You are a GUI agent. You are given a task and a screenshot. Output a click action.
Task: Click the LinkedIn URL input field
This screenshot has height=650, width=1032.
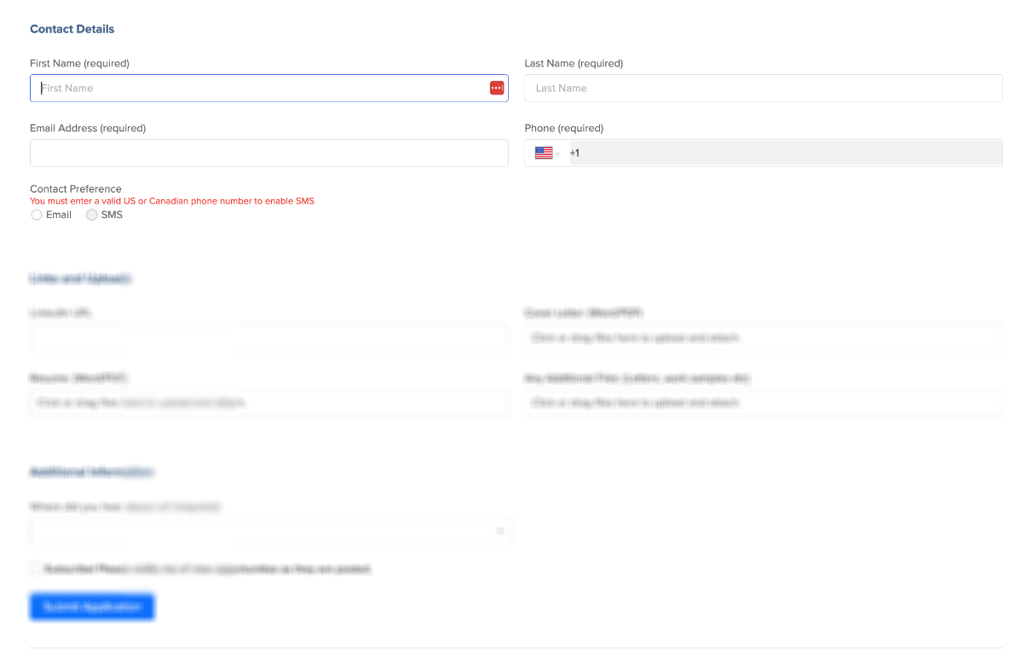click(268, 338)
